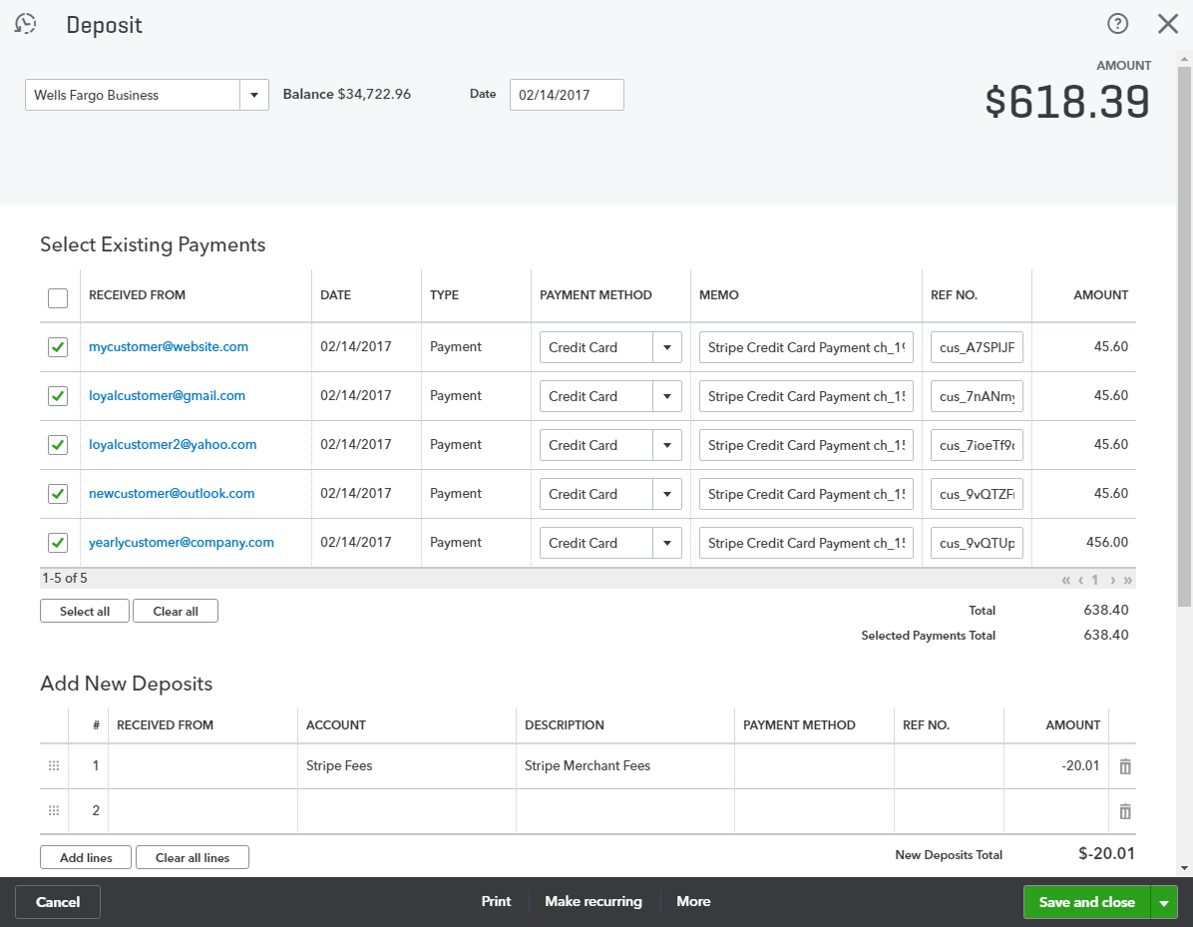
Task: Expand the Wells Fargo Business account dropdown
Action: (254, 95)
